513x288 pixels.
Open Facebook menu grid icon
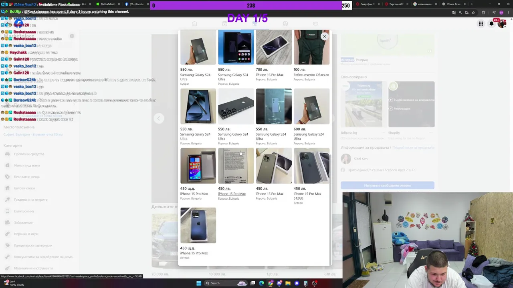(x=481, y=24)
